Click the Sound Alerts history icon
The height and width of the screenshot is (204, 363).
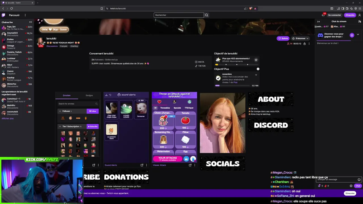pos(110,95)
